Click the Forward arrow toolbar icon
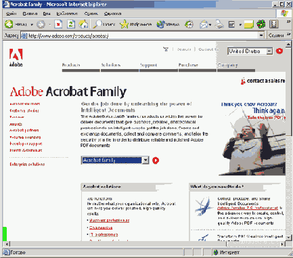This screenshot has height=258, width=293. [x=41, y=24]
